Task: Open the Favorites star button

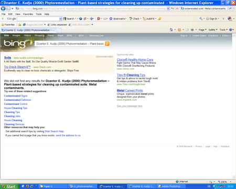Action: [8, 25]
